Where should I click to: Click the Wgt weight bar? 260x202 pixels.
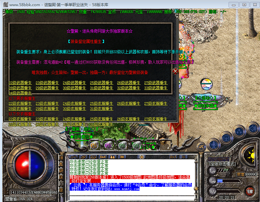229,191
